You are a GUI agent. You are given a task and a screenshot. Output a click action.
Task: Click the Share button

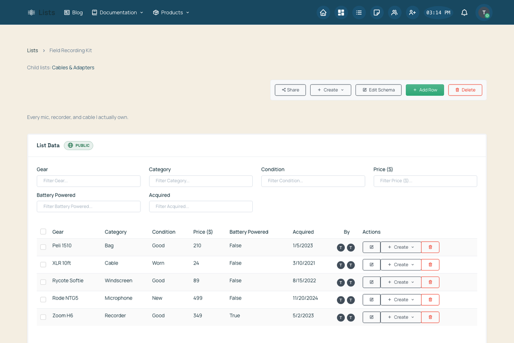290,90
